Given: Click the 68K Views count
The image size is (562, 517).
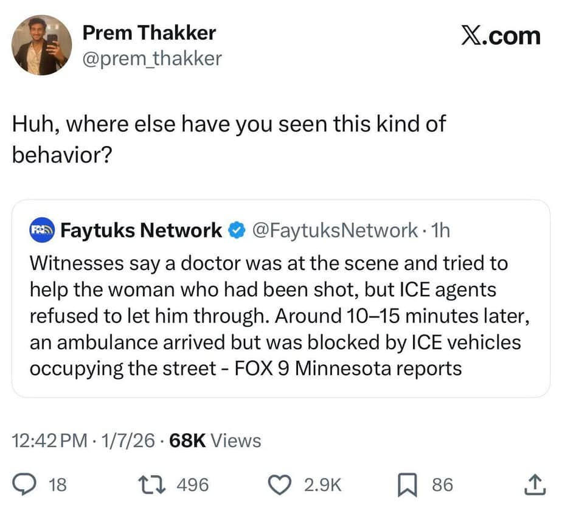Looking at the screenshot, I should (215, 440).
